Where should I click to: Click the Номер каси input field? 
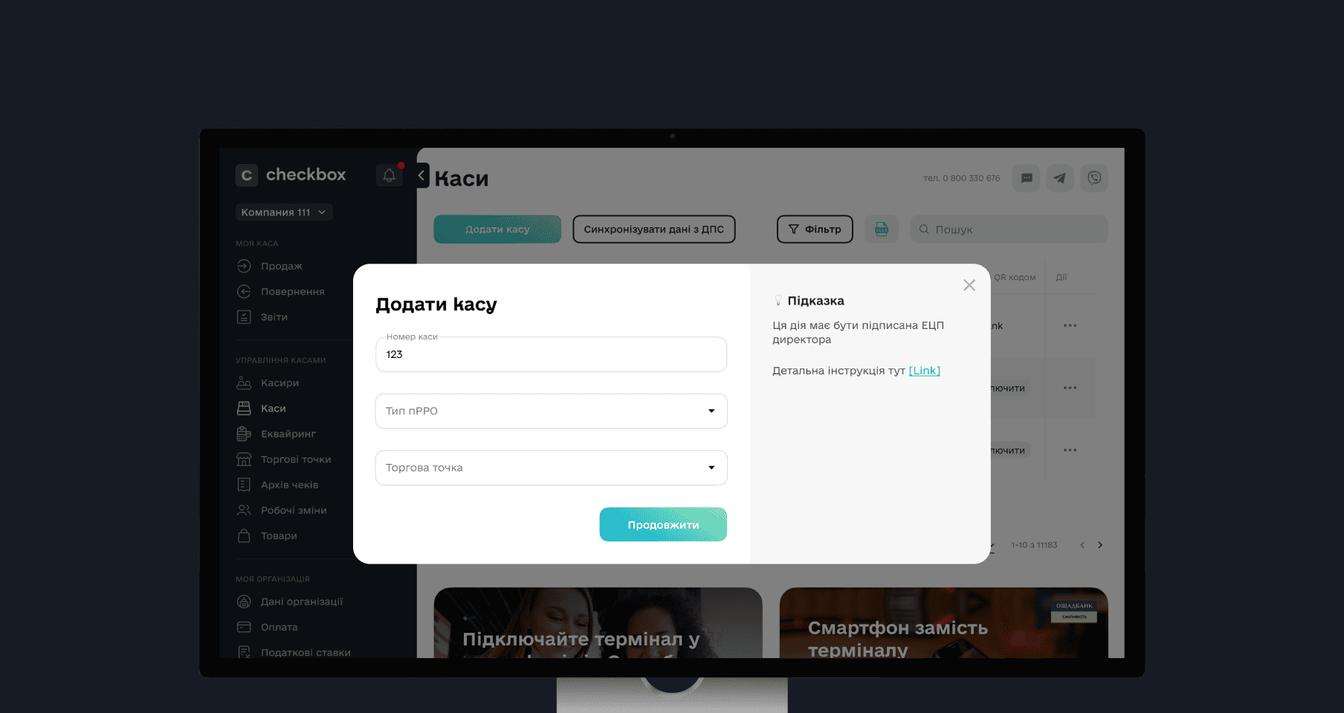coord(552,354)
